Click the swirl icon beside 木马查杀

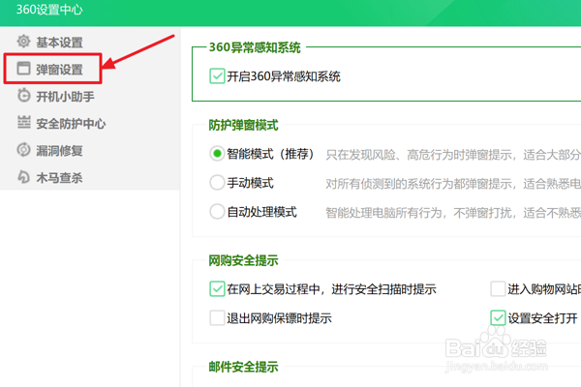click(23, 177)
